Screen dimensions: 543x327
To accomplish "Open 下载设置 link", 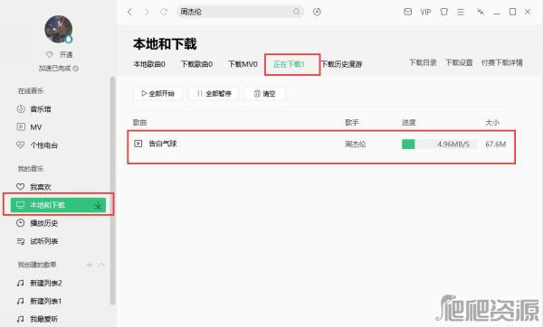I will [x=459, y=63].
